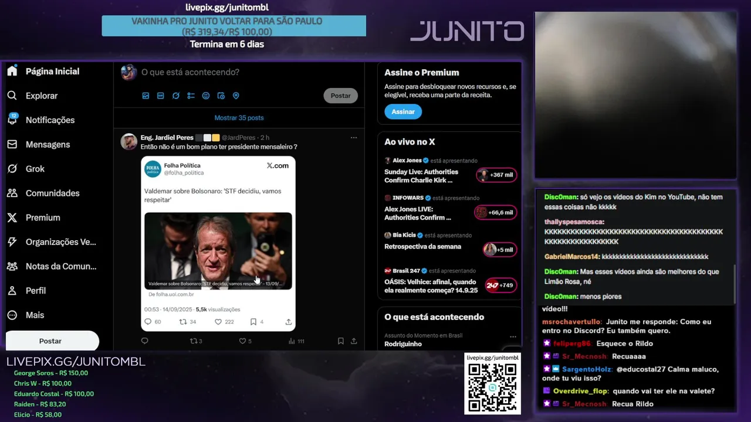This screenshot has height=422, width=751.
Task: Click Eng. Jardiel Peres avatar
Action: 128,141
